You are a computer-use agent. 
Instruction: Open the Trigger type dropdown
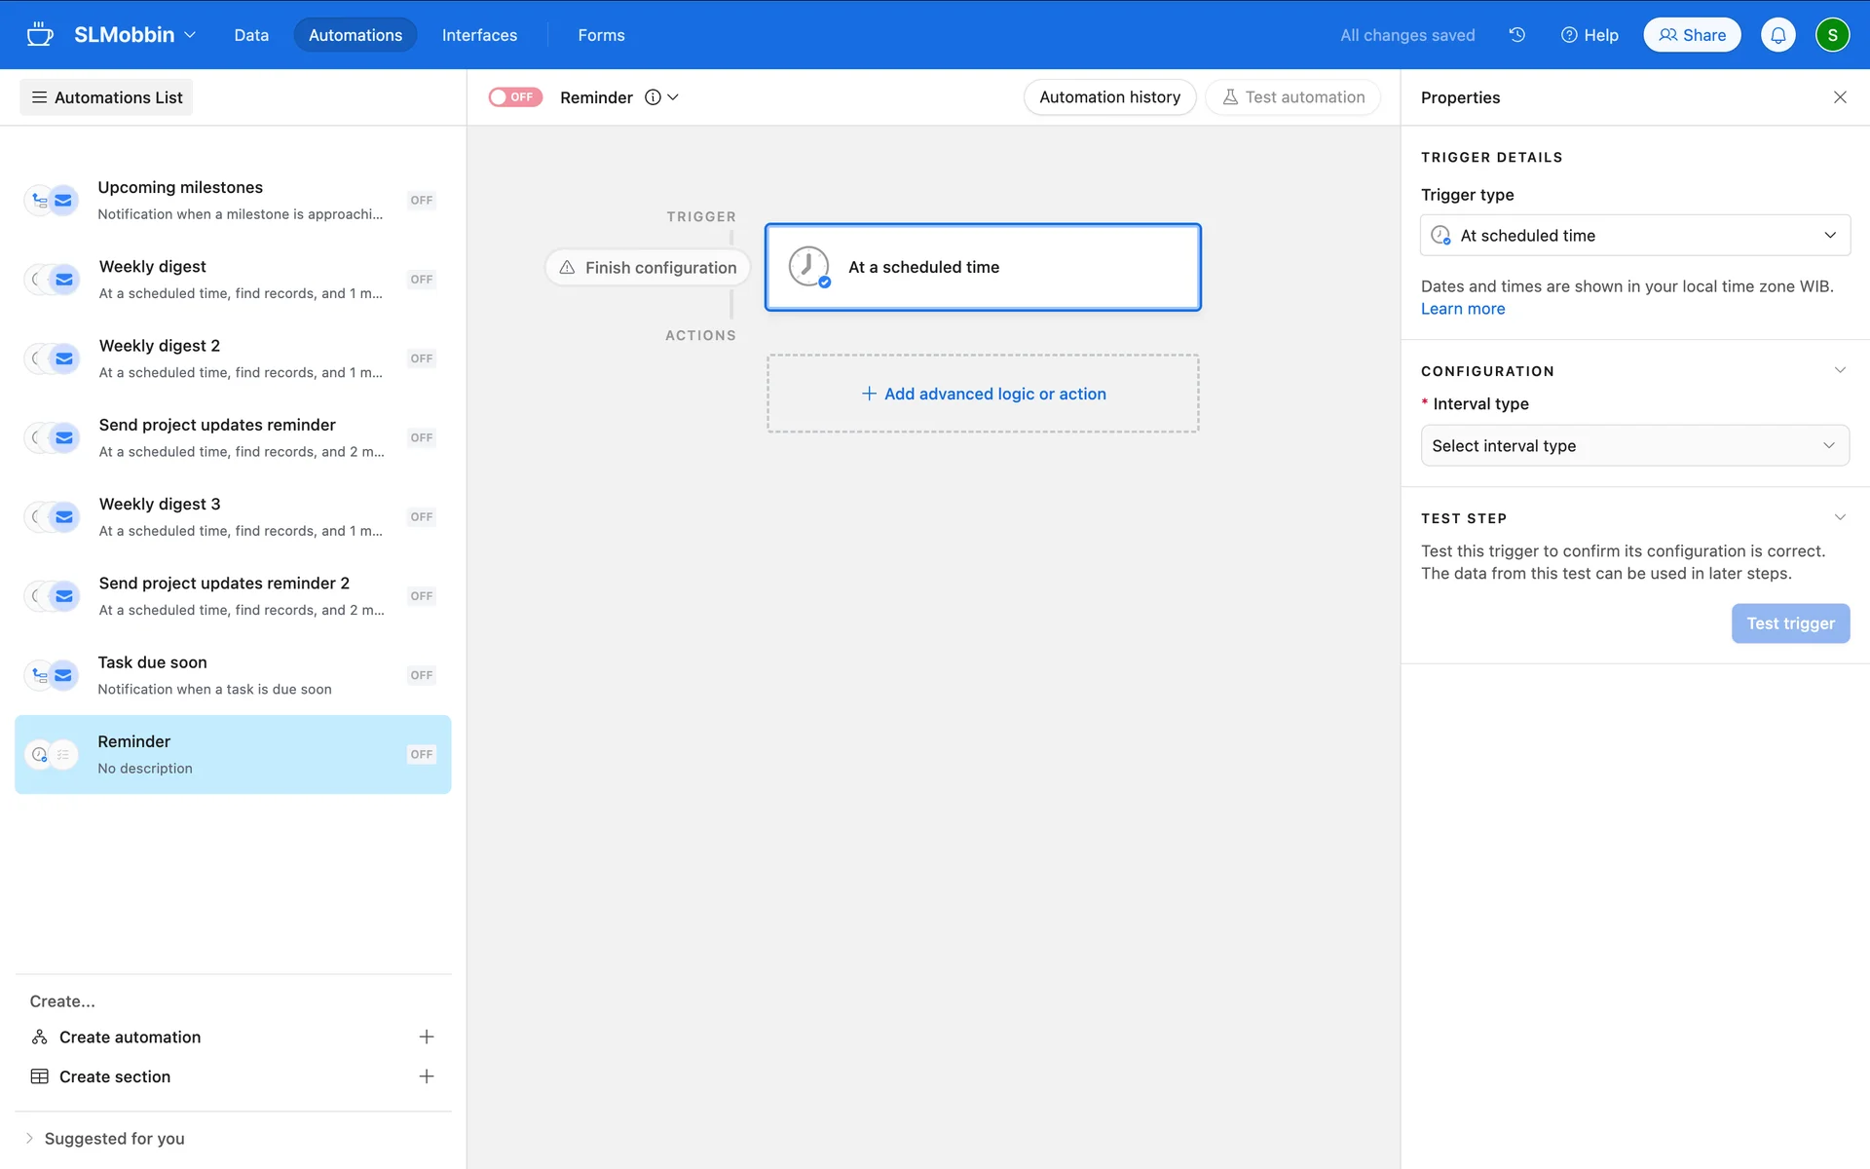[1634, 236]
